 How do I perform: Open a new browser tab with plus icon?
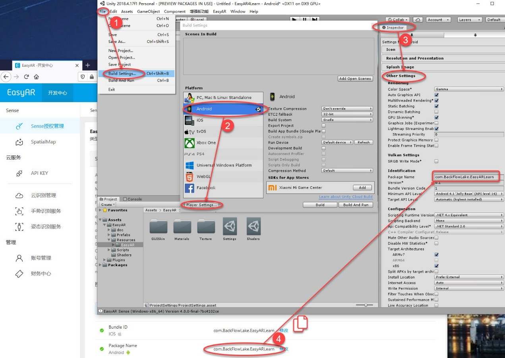[x=88, y=65]
